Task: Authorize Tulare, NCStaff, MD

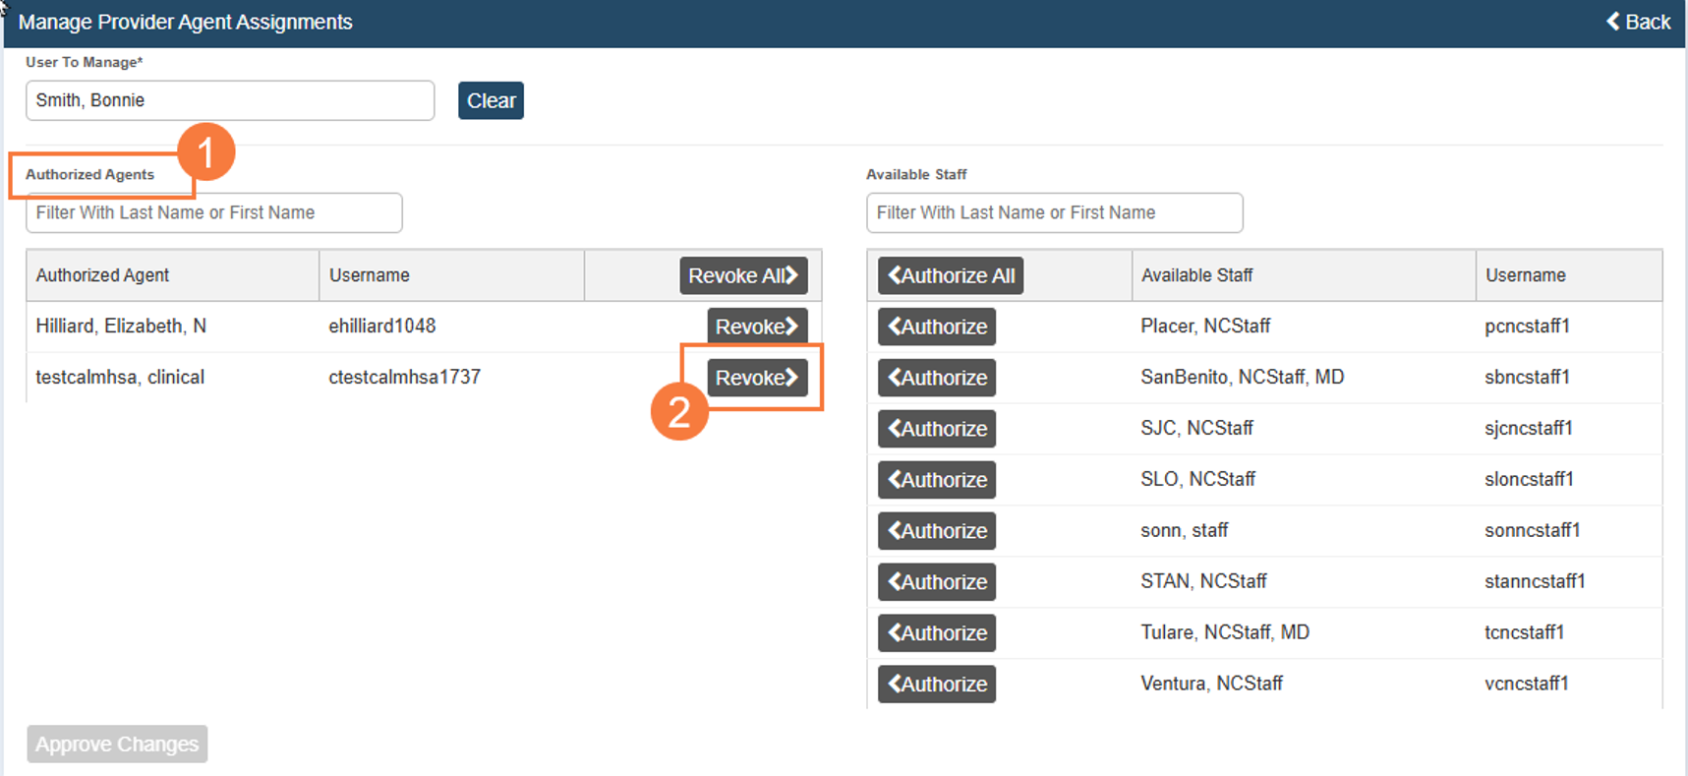Action: point(936,633)
